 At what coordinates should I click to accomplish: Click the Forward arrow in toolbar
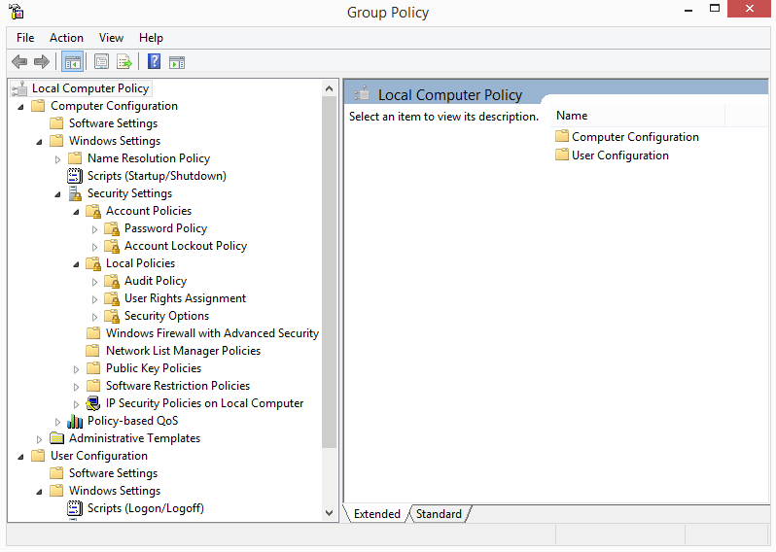click(x=42, y=62)
